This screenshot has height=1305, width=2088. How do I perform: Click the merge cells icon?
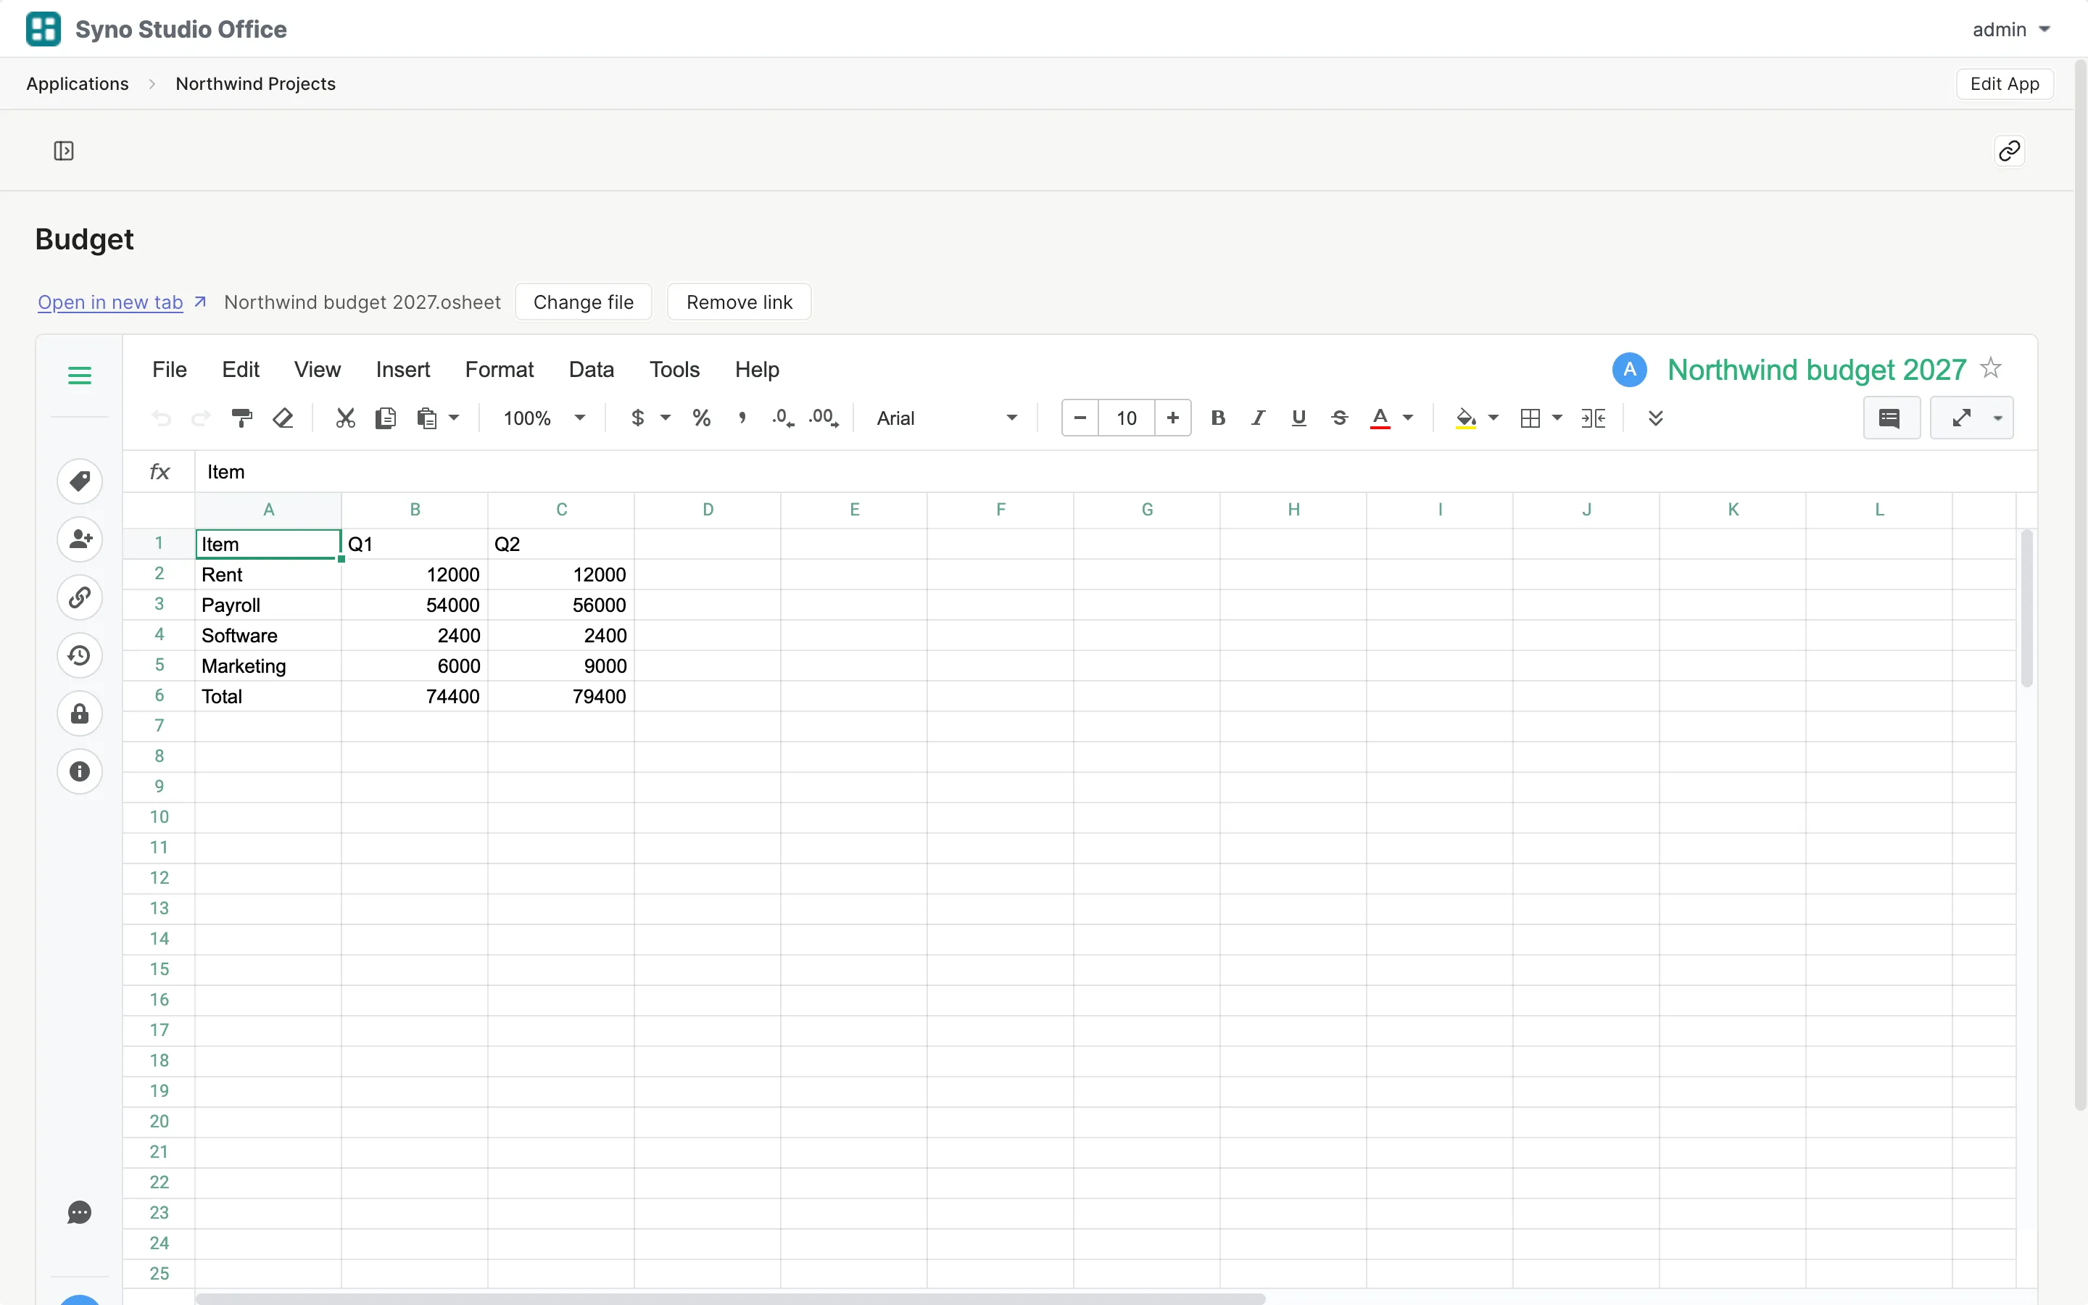1593,418
